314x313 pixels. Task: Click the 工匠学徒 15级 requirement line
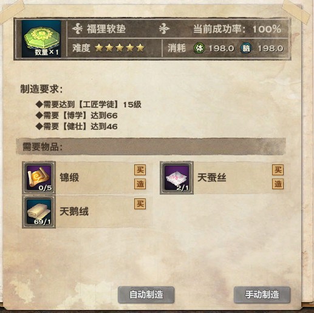coord(89,104)
